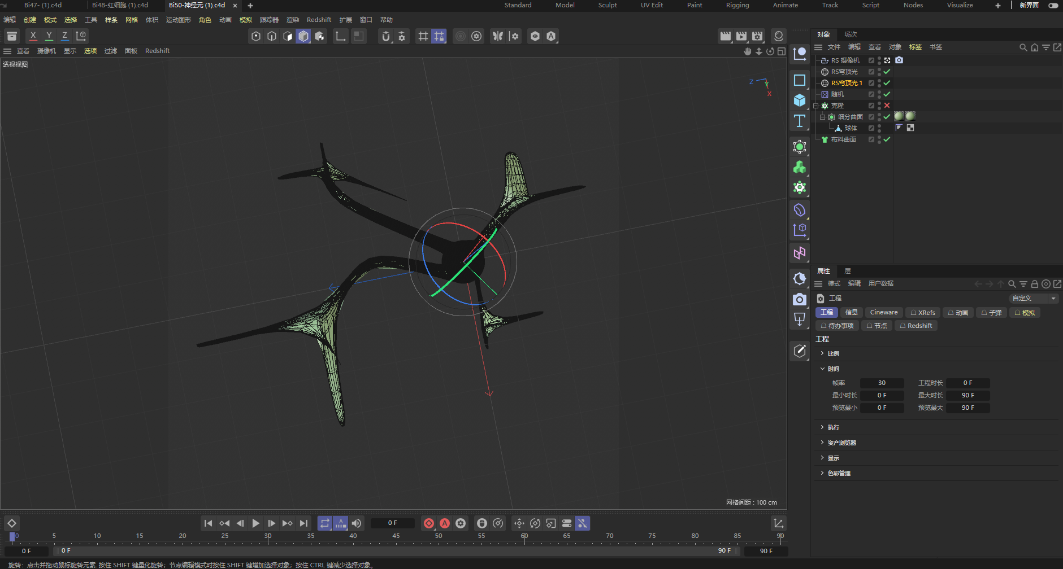Click the rectangle spline tool
Screen dimensions: 1063x569
click(800, 80)
